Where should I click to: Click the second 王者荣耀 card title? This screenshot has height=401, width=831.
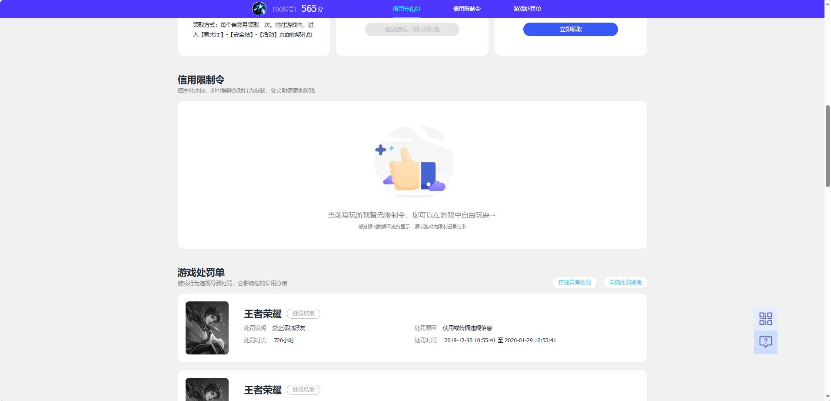[x=263, y=390]
